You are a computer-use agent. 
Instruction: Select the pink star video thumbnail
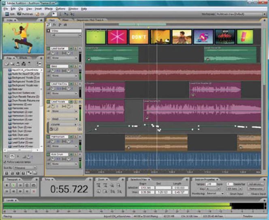(x=117, y=36)
